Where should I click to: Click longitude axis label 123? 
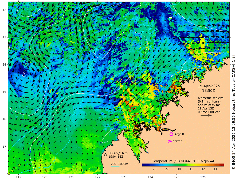pyautogui.click(x=124, y=177)
